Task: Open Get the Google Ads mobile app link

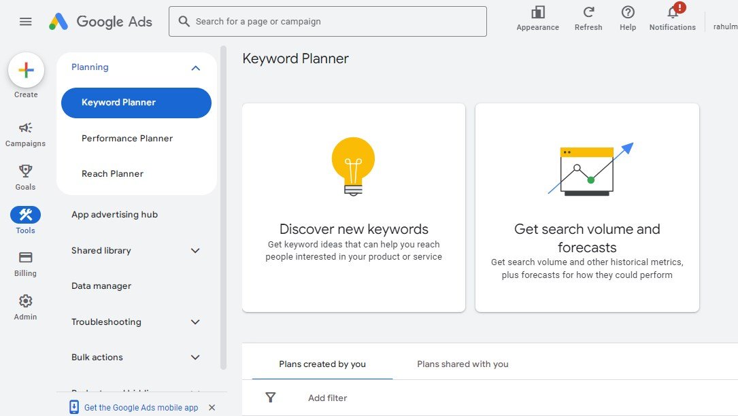Action: (141, 408)
